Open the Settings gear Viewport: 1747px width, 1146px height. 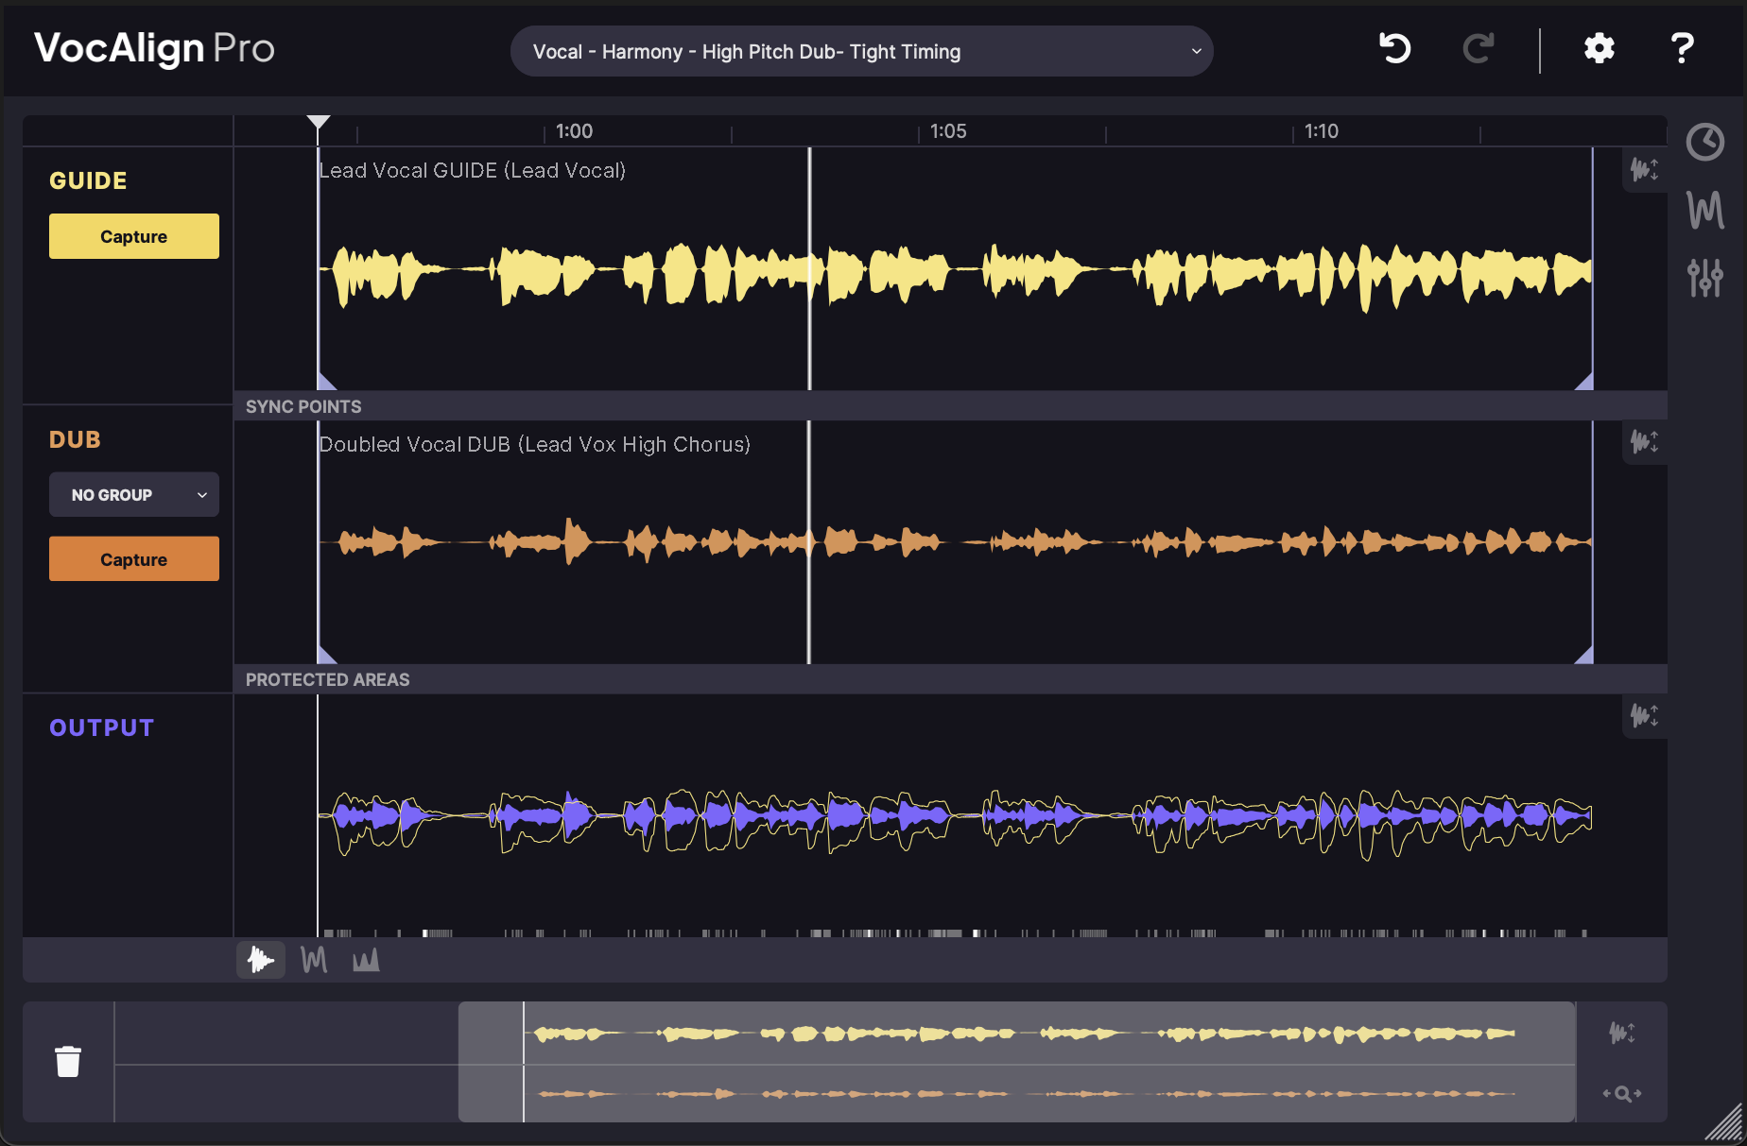point(1598,49)
